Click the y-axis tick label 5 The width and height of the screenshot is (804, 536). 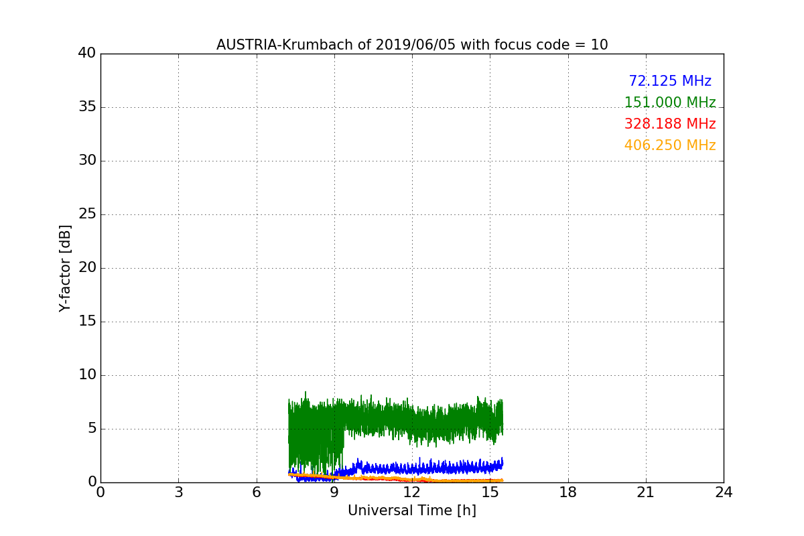click(x=92, y=429)
